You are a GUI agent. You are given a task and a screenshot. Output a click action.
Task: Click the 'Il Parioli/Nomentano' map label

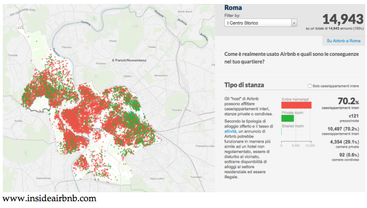[129, 60]
